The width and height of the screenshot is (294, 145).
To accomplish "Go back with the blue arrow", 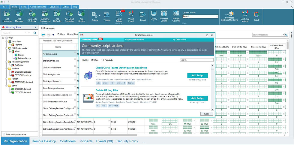I will 43,35.
